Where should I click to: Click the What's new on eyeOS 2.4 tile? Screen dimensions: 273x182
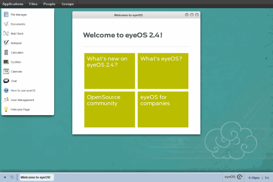point(110,71)
